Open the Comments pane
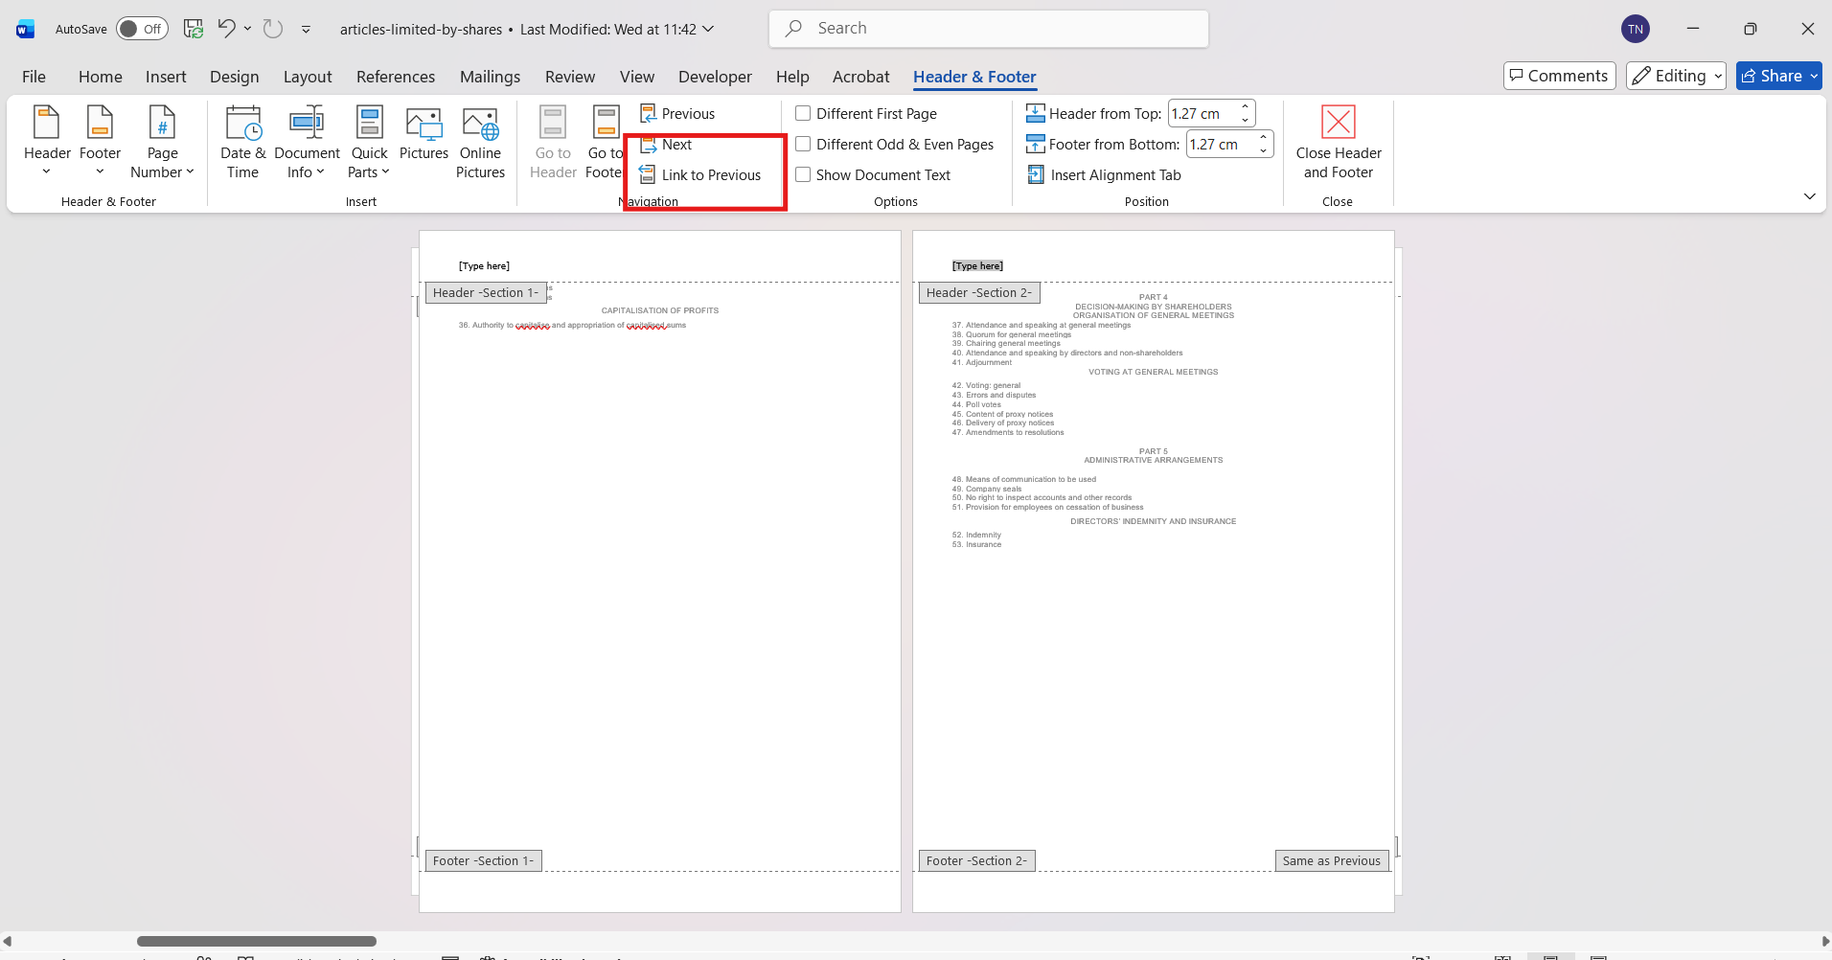1832x960 pixels. (1559, 76)
